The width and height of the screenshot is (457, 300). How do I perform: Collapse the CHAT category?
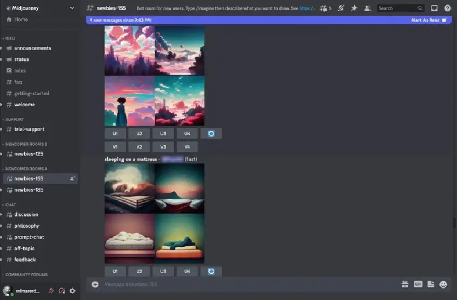pyautogui.click(x=11, y=205)
